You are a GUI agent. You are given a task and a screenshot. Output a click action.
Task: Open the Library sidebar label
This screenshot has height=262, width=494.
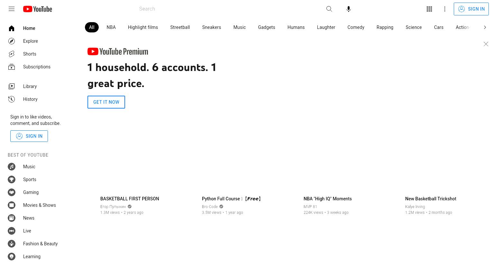[x=30, y=86]
